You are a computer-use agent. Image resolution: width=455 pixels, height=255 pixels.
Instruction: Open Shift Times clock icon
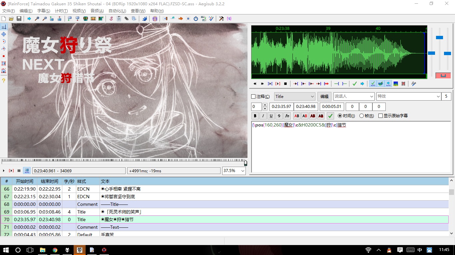[196, 19]
